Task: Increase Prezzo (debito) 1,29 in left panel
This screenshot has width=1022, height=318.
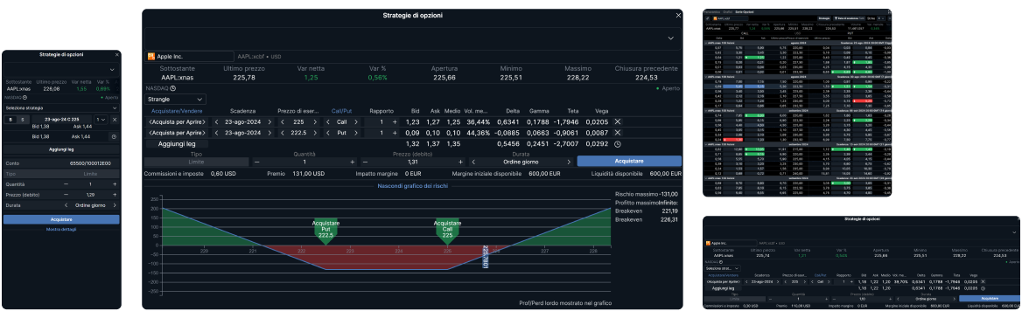Action: click(x=115, y=195)
